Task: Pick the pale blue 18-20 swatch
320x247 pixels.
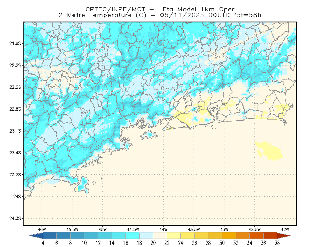Action: 146,236
